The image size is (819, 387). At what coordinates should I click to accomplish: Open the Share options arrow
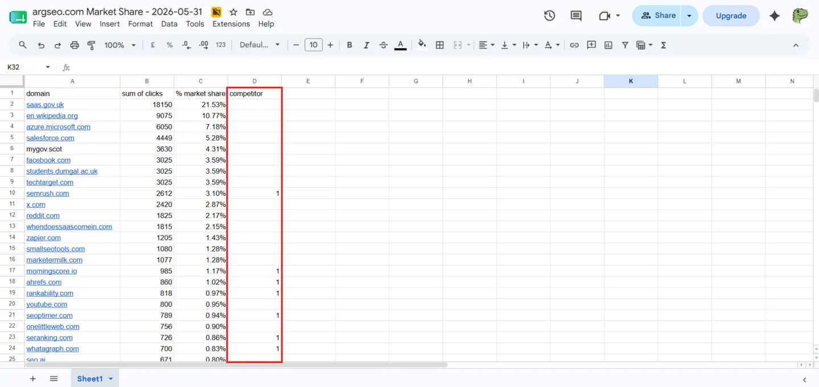689,16
